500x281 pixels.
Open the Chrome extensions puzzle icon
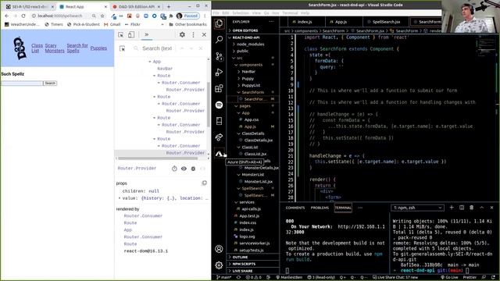pos(171,16)
